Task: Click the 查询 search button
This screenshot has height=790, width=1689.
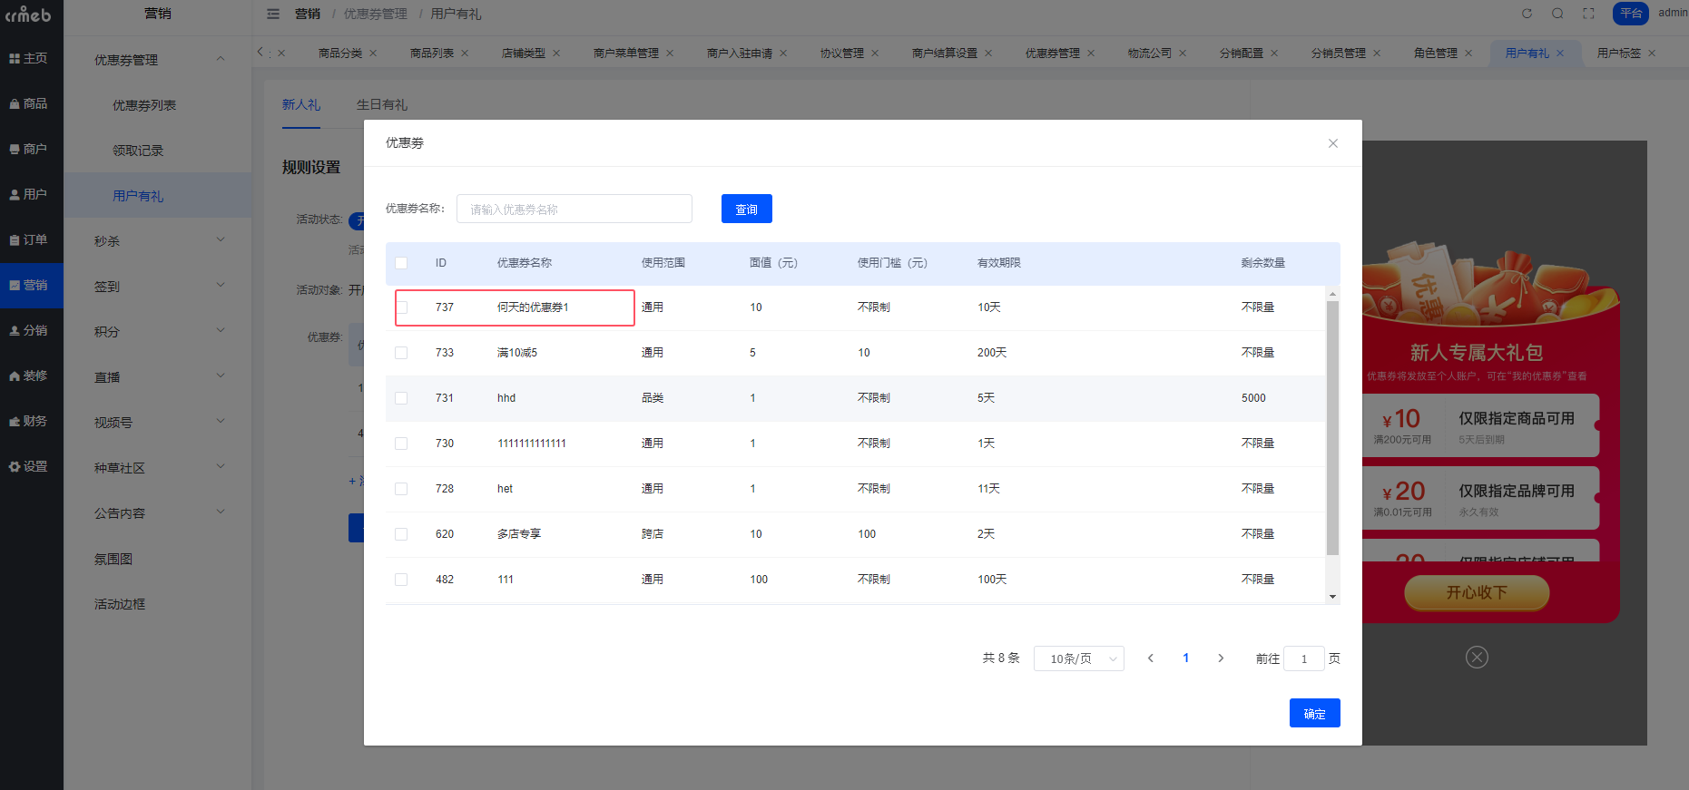Action: point(747,209)
